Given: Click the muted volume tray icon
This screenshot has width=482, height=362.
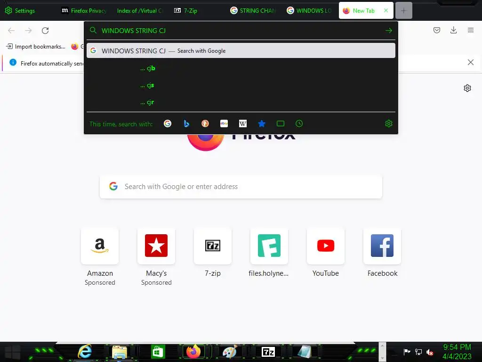Looking at the screenshot, I should click(430, 352).
